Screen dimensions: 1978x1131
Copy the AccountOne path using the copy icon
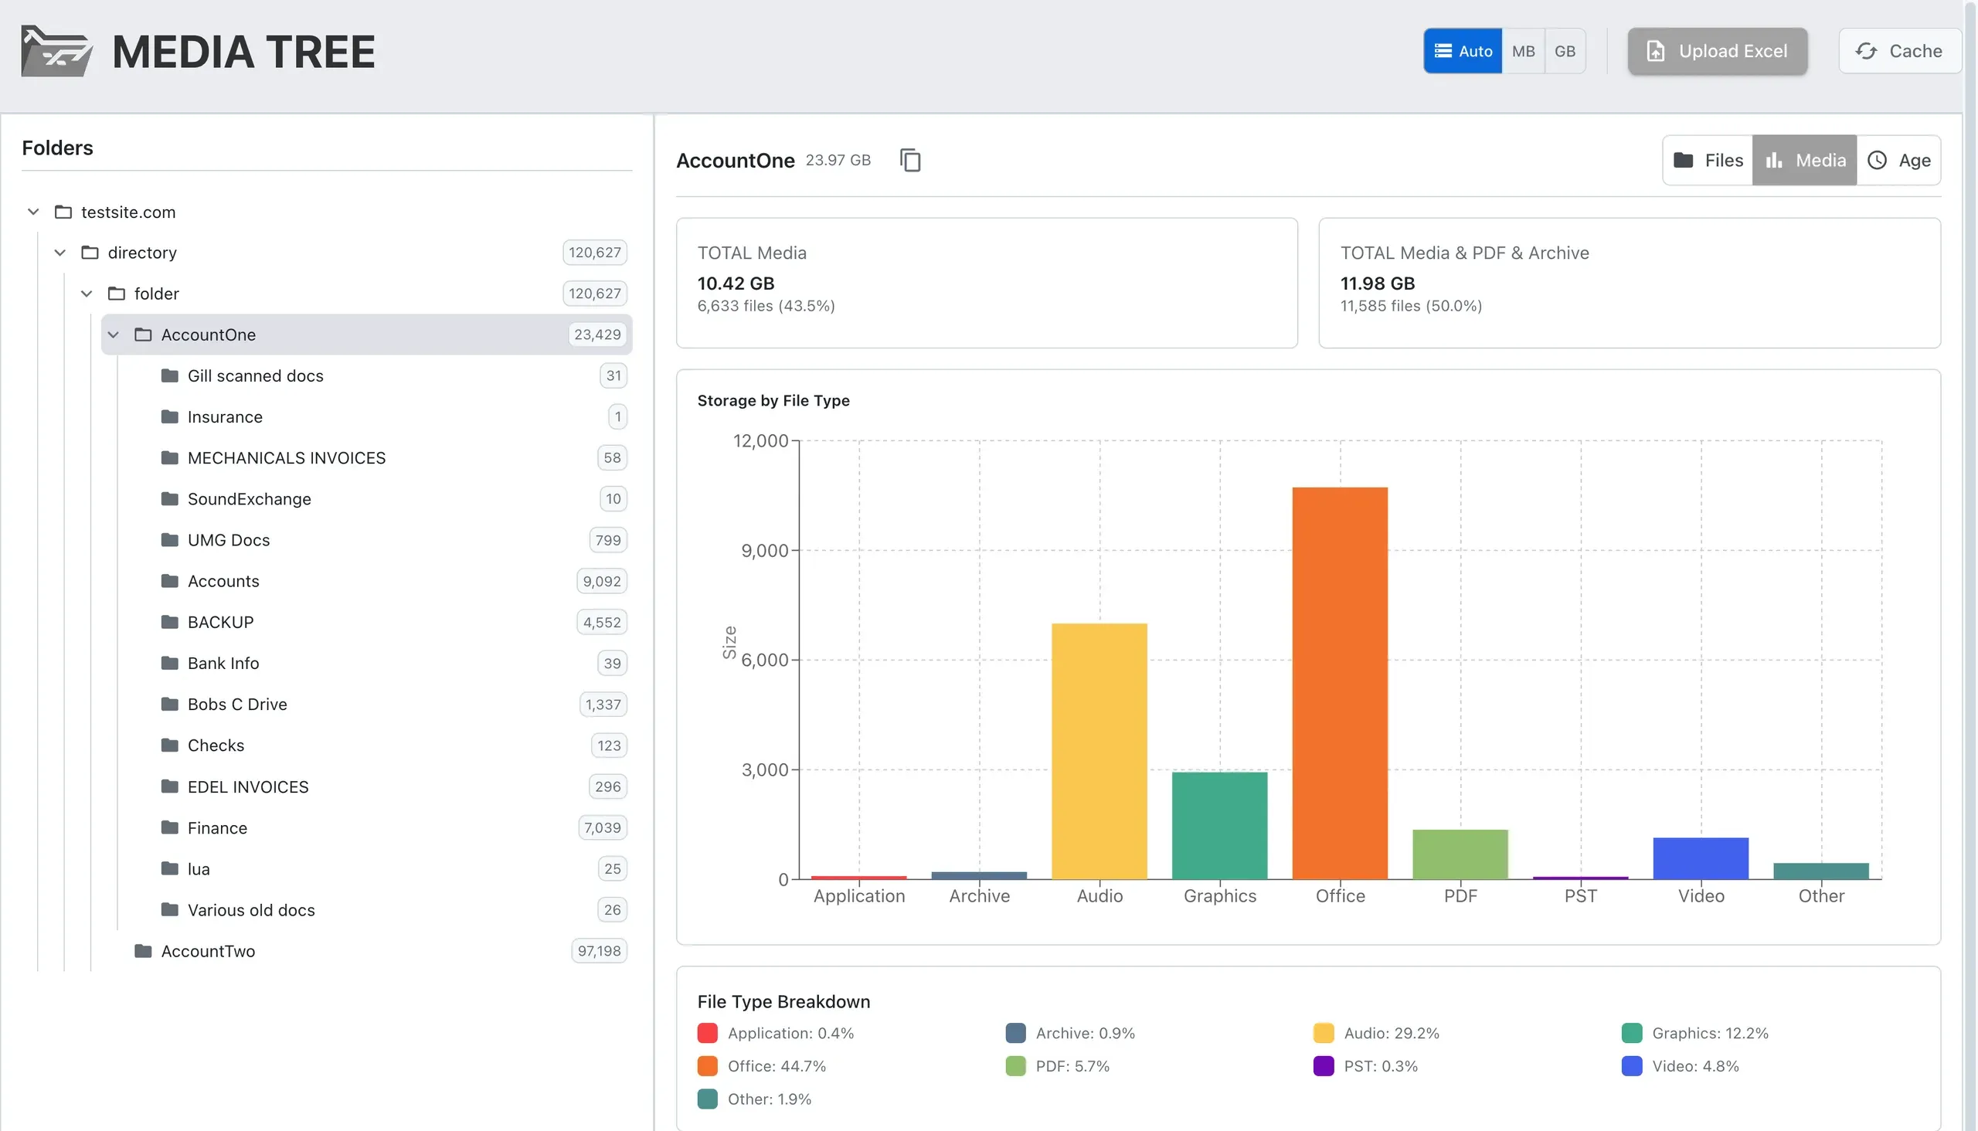click(909, 160)
